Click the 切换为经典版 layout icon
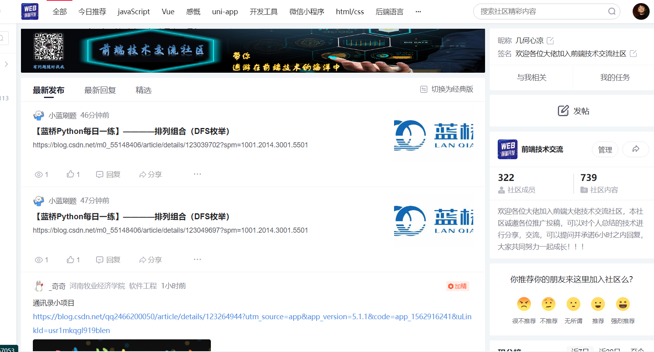 (x=423, y=89)
